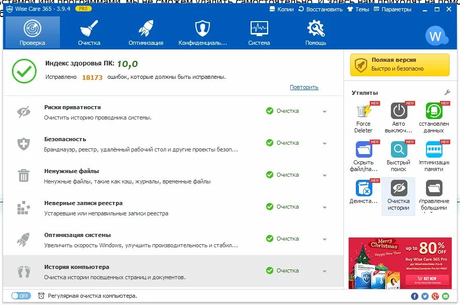Click the Повторить link

pos(304,87)
